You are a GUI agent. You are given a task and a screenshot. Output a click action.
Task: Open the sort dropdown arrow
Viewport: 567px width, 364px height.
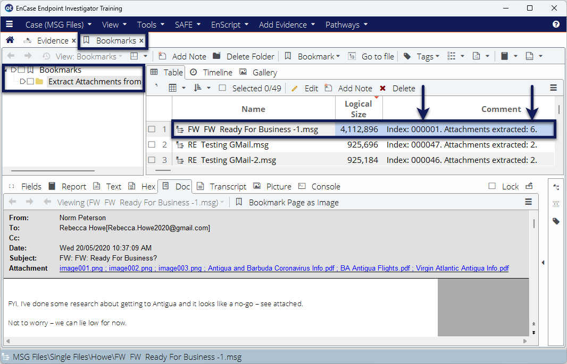click(x=209, y=88)
